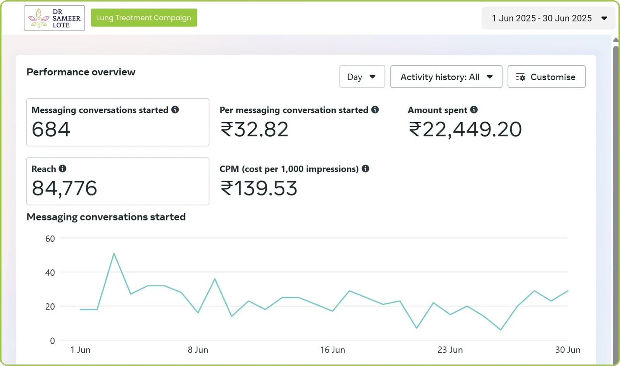
Task: Click the 8 Jun axis label
Action: 198,350
